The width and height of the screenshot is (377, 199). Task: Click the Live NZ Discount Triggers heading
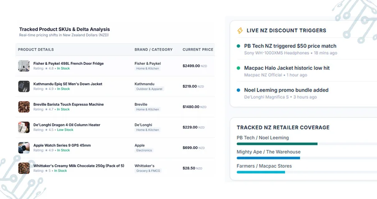click(x=286, y=31)
